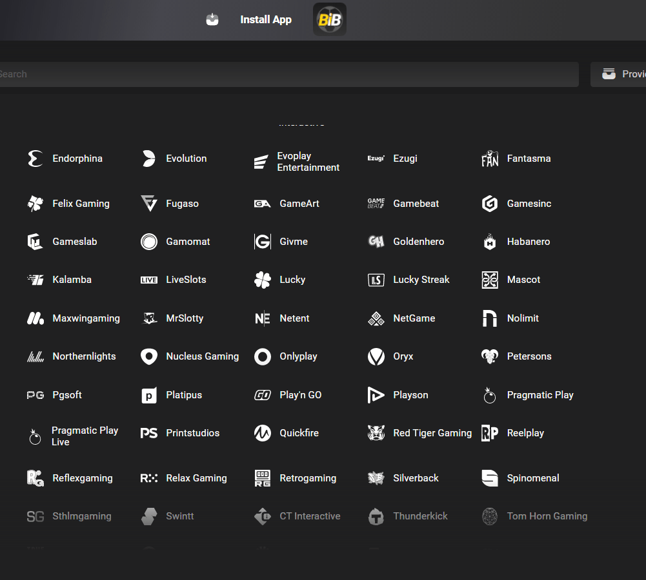
Task: Choose Tom Horn Gaming
Action: click(x=534, y=516)
